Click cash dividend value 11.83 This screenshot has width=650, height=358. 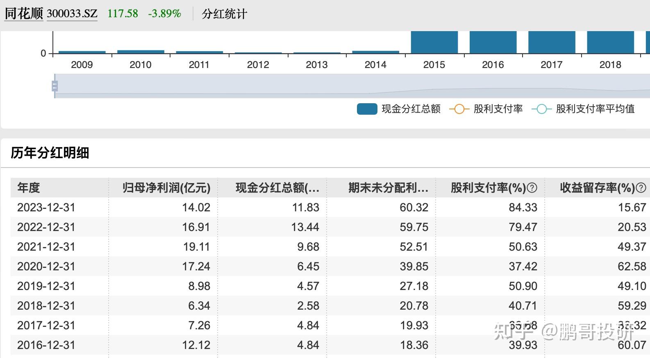tap(306, 208)
